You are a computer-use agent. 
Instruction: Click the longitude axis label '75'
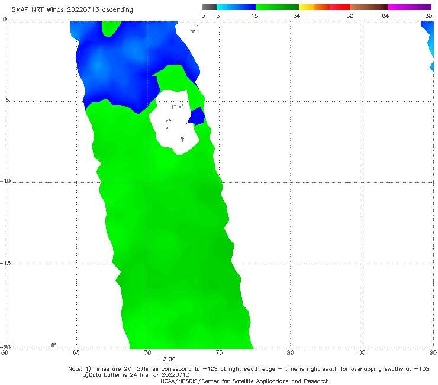coord(219,352)
